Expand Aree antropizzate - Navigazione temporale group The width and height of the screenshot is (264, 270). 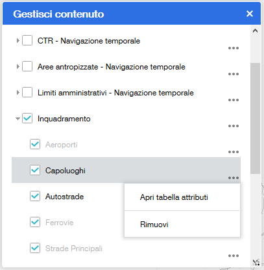click(x=18, y=66)
